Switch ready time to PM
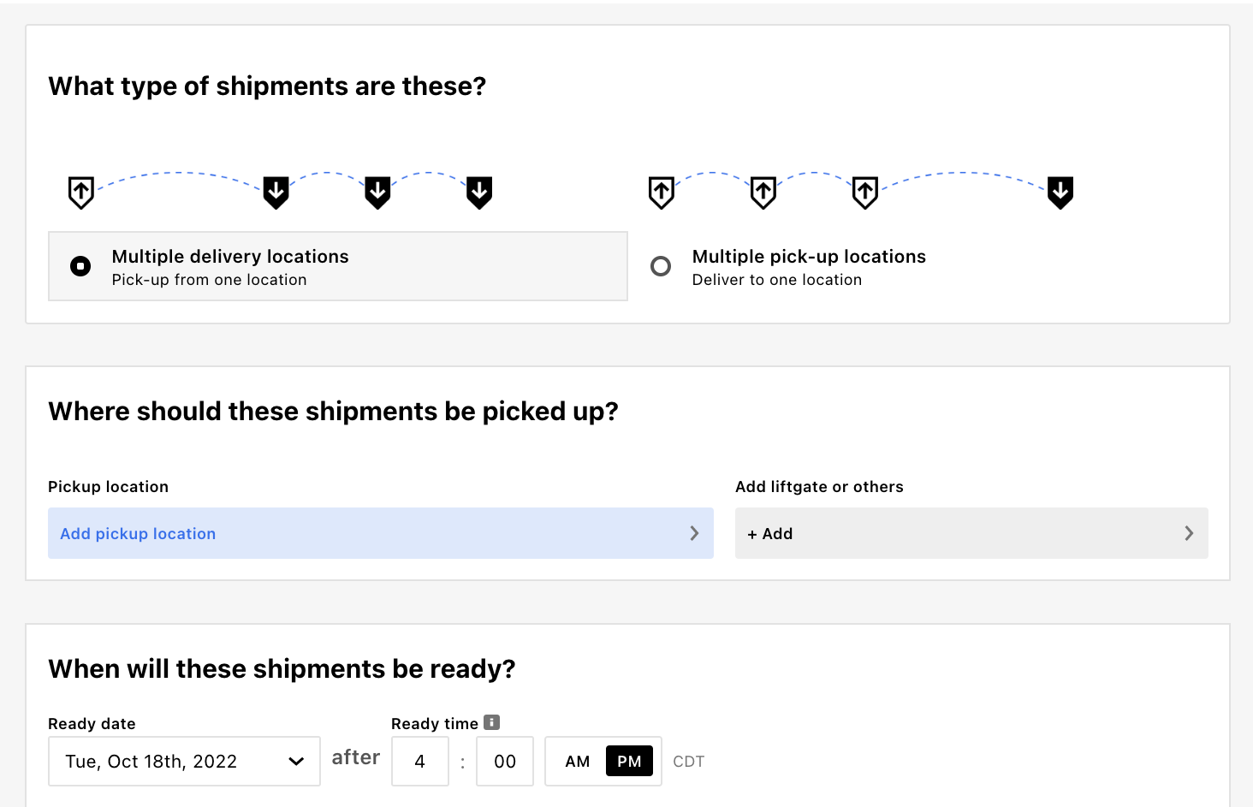Screen dimensions: 1253x807 coord(629,762)
